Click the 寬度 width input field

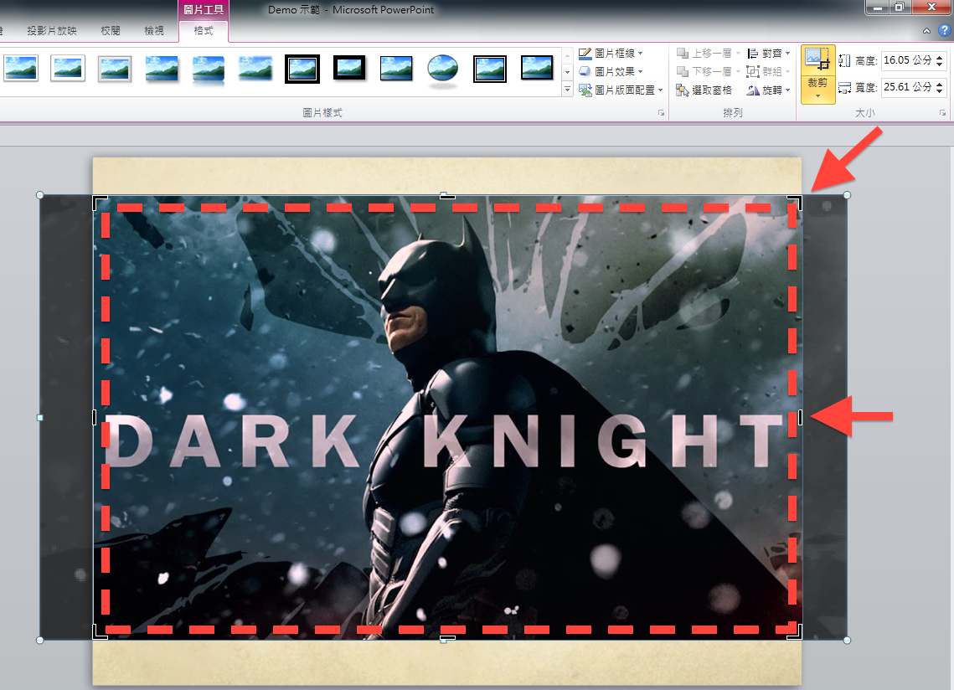click(x=907, y=87)
